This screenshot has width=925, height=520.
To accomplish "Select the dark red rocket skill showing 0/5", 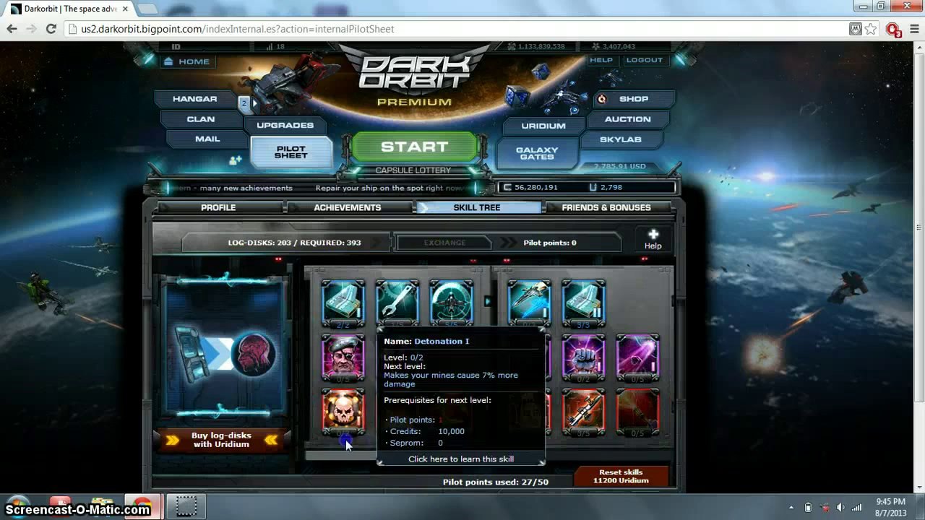I will point(637,412).
